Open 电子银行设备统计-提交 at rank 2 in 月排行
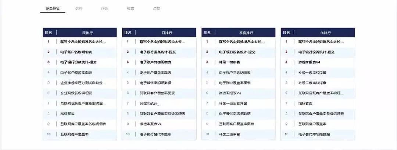Screen dimensions: 397x150 click(x=158, y=52)
